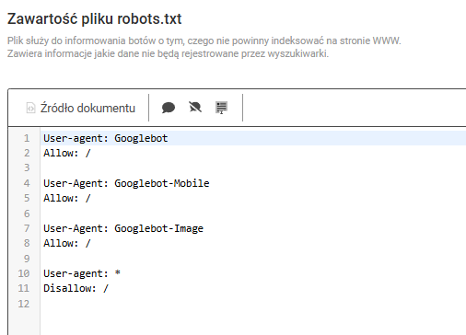Image resolution: width=466 pixels, height=335 pixels.
Task: Click the Źródło dokumentu source button
Action: coord(81,108)
